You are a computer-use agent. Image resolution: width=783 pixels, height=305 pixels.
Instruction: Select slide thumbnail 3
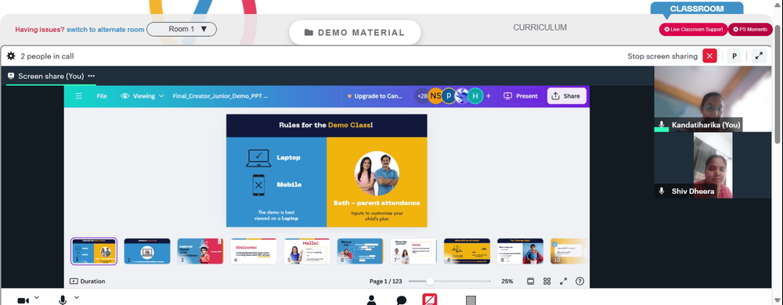(x=200, y=251)
